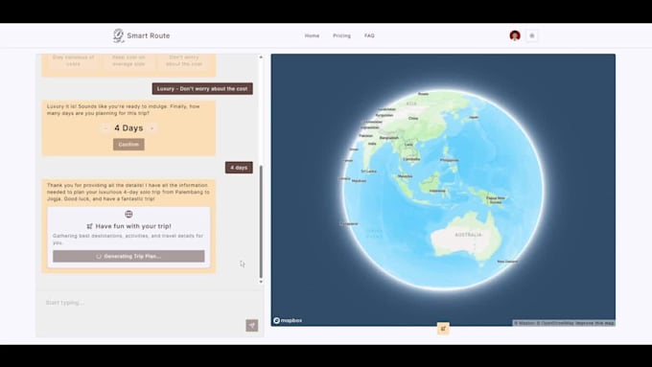Screen dimensions: 652x367
Task: Click the AUSTRALIA label on the globe
Action: [468, 235]
